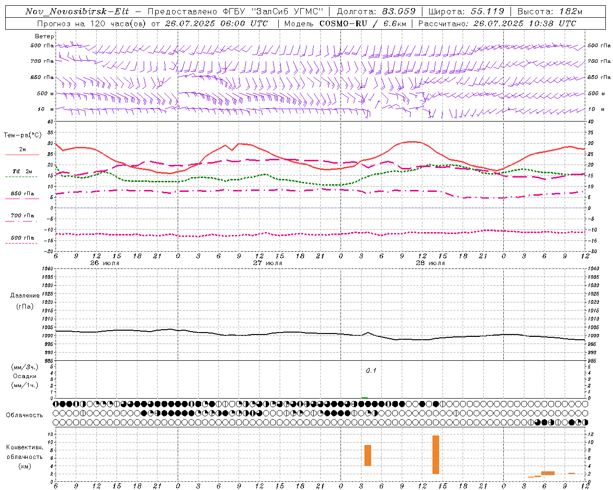Click the 700 гПа dash-dot legend line
The width and height of the screenshot is (613, 490).
coord(22,221)
